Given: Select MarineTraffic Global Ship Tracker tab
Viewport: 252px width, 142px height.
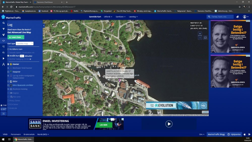Looking at the screenshot, I should tap(17, 2).
